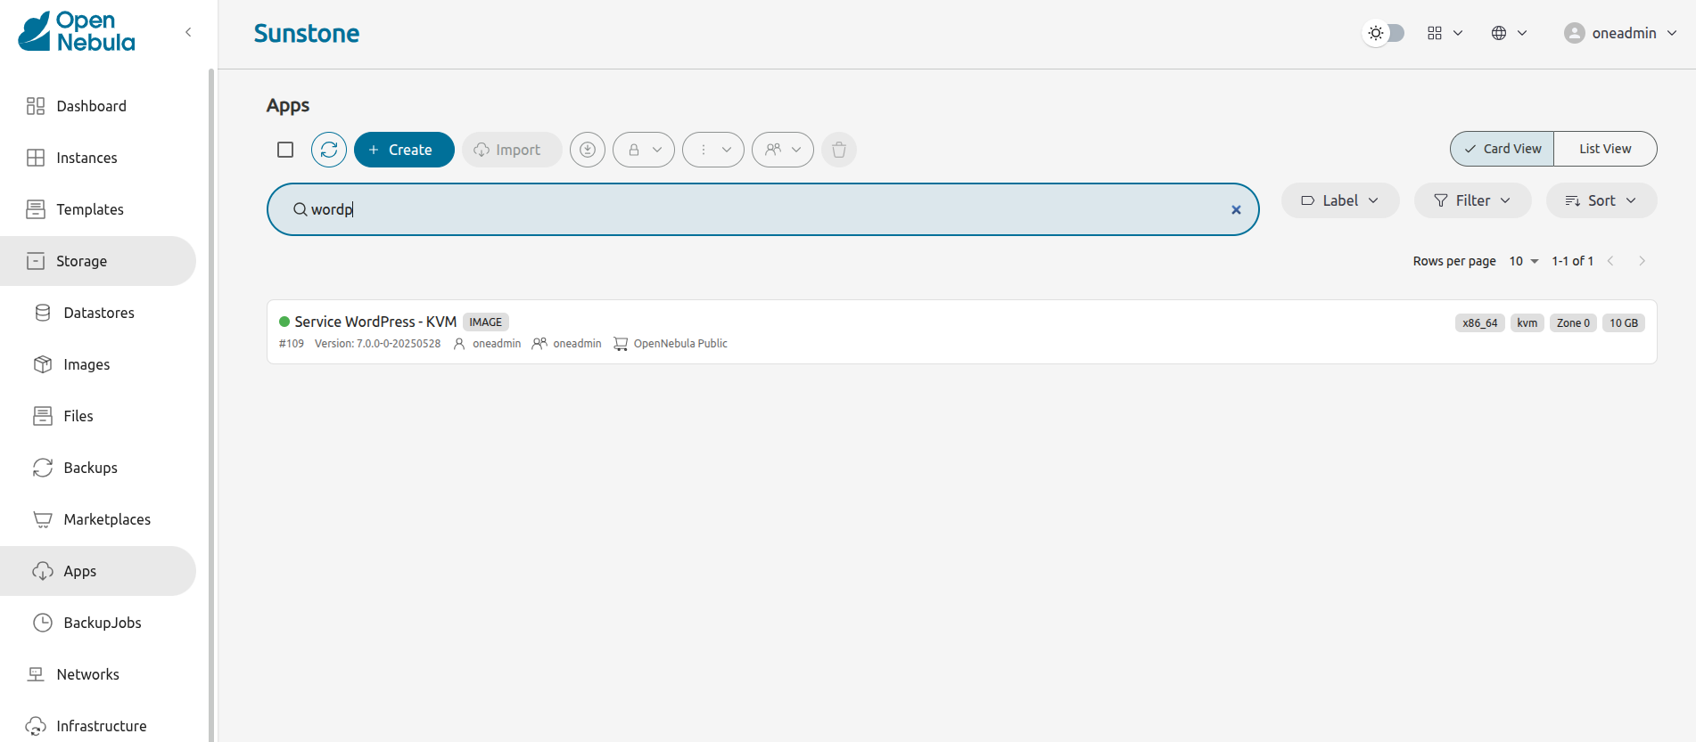Open the Files page
This screenshot has height=742, width=1696.
98,416
